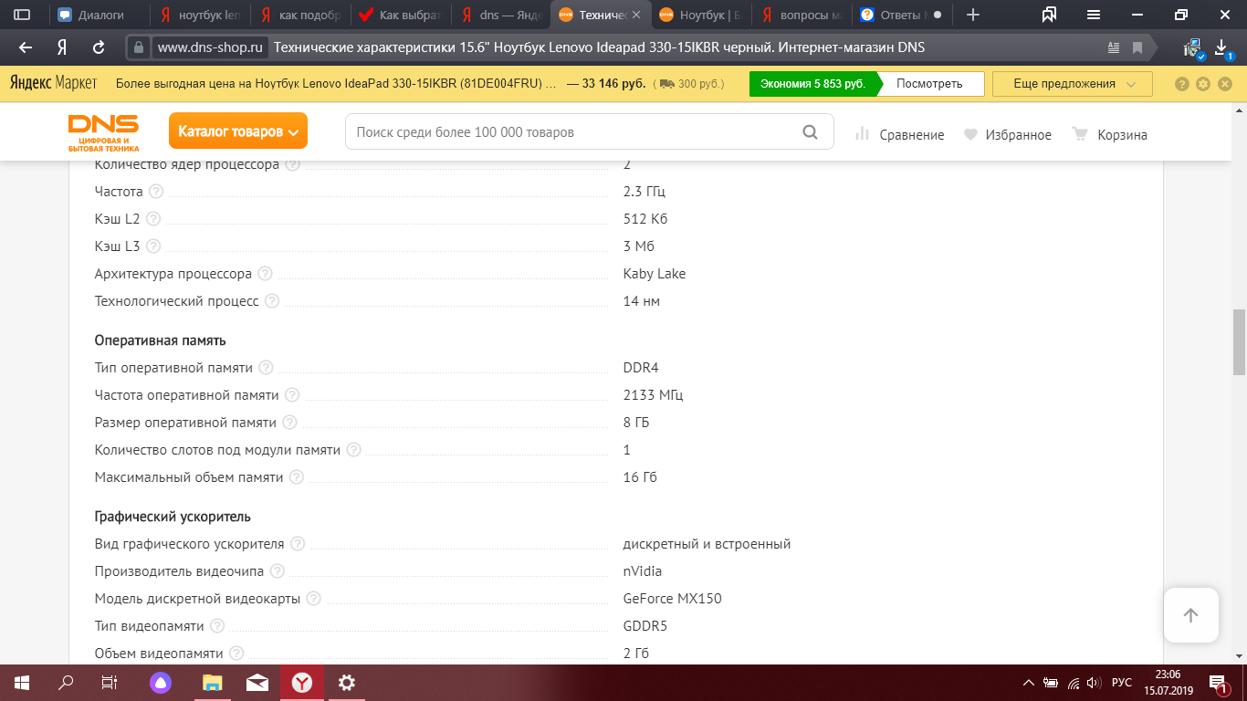Click the site lock icon

coord(138,47)
